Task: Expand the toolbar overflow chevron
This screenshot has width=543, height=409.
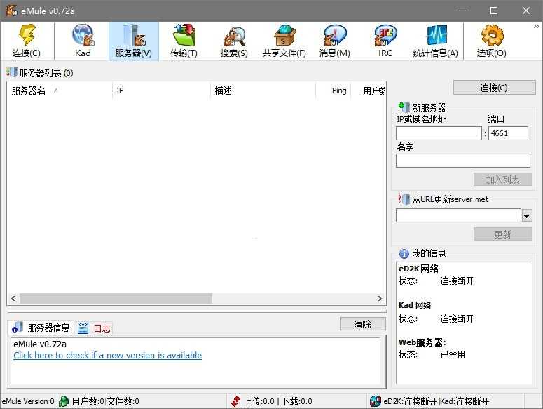Action: point(537,27)
